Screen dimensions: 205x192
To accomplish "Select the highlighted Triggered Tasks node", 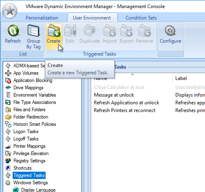I will pos(29,175).
